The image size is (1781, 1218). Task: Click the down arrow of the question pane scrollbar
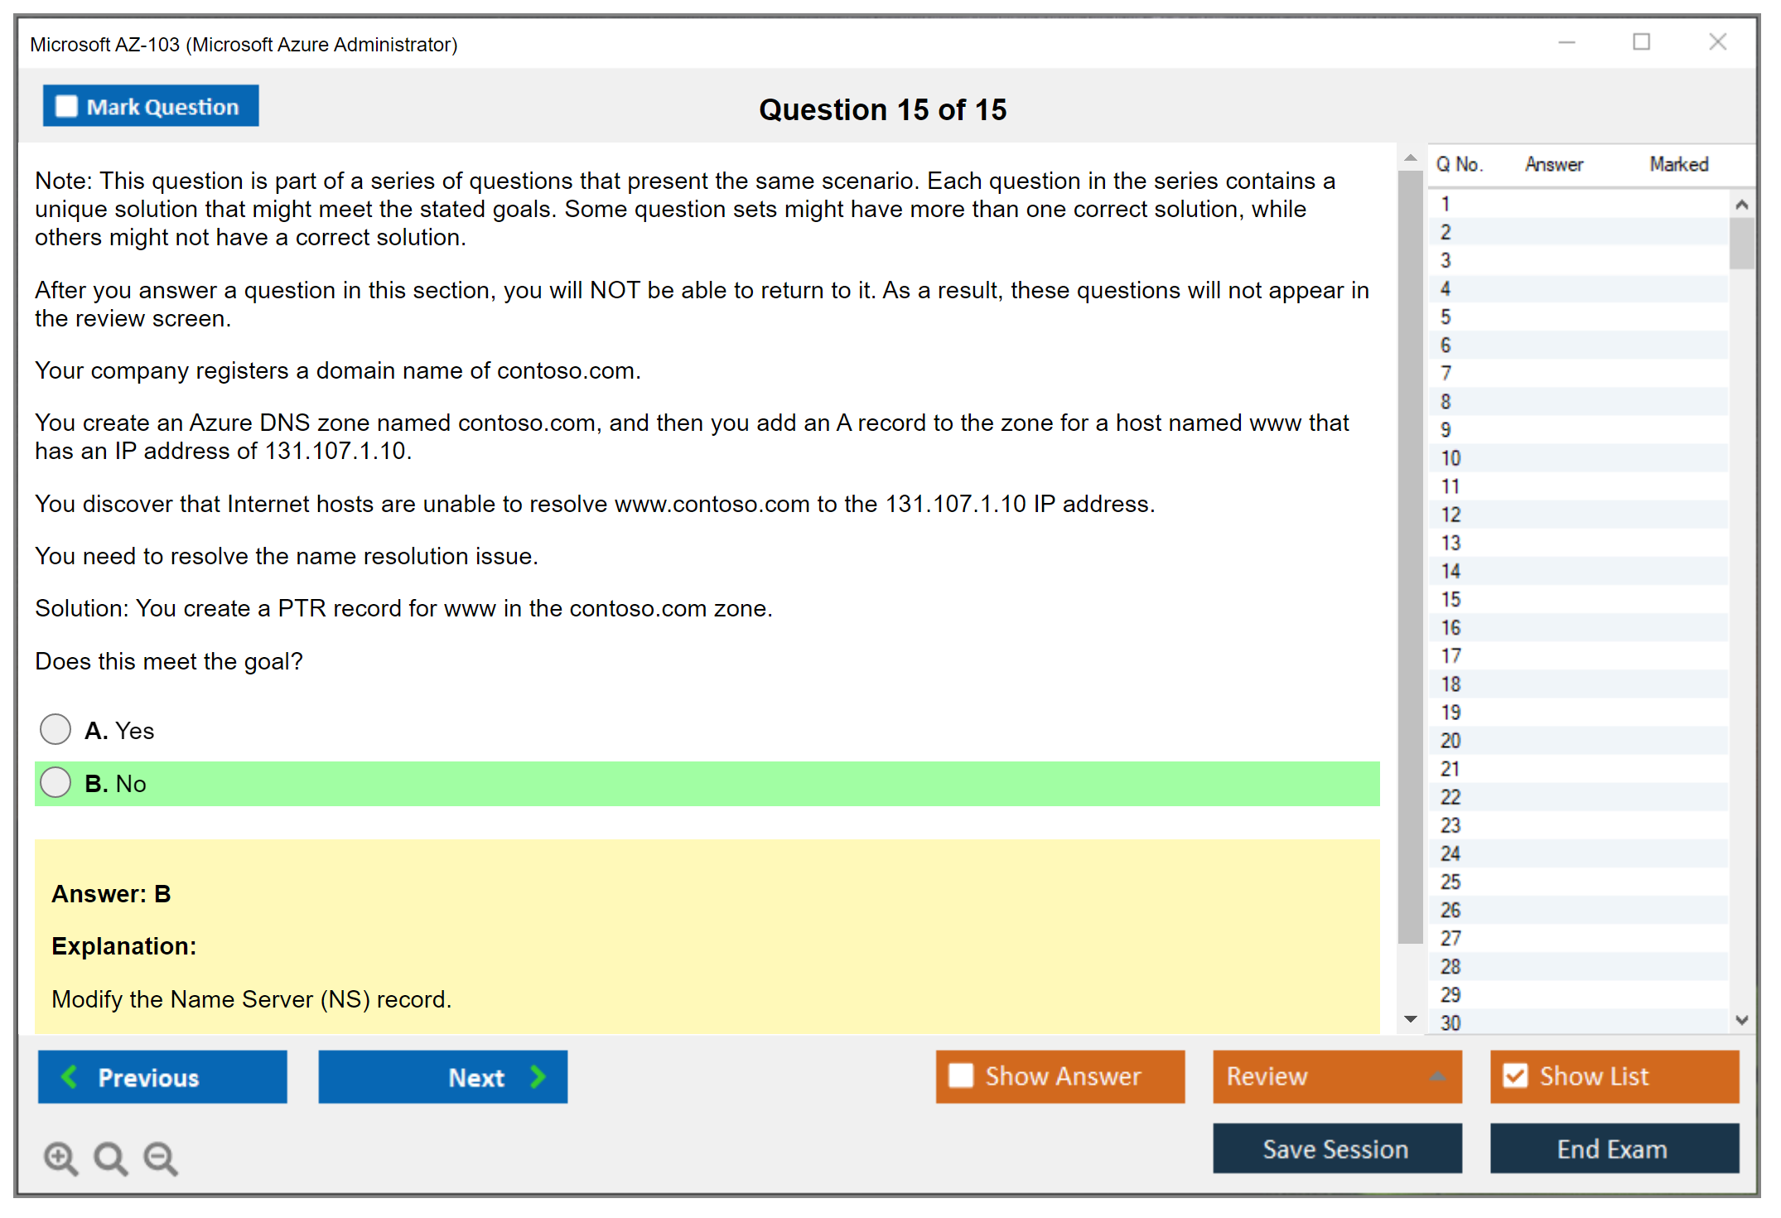pos(1411,1019)
